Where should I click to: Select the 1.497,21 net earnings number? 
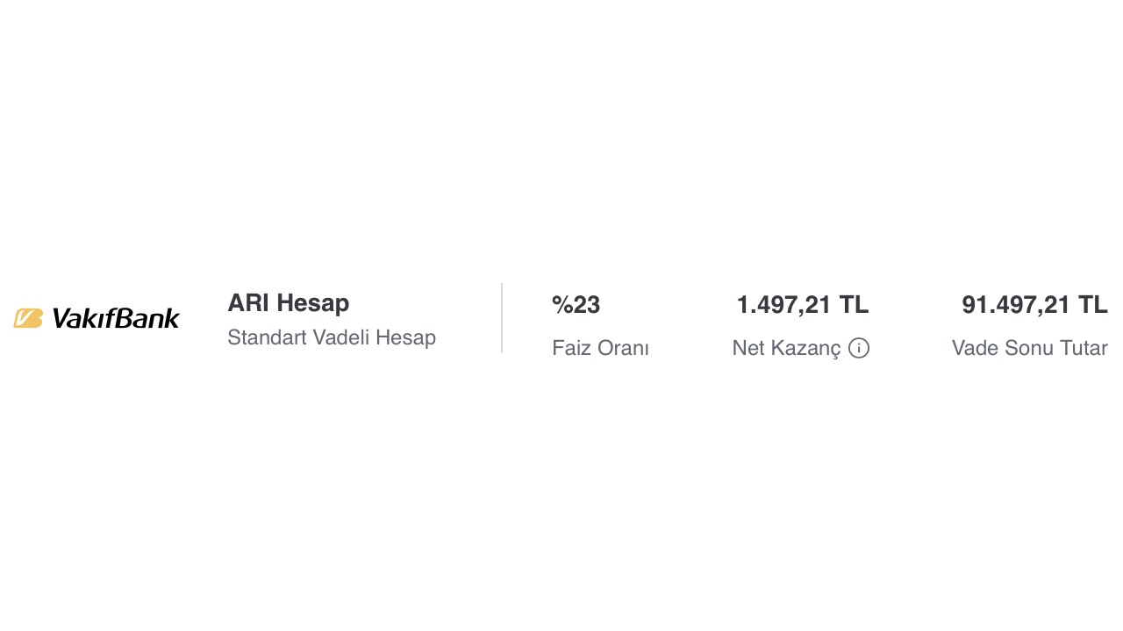783,305
